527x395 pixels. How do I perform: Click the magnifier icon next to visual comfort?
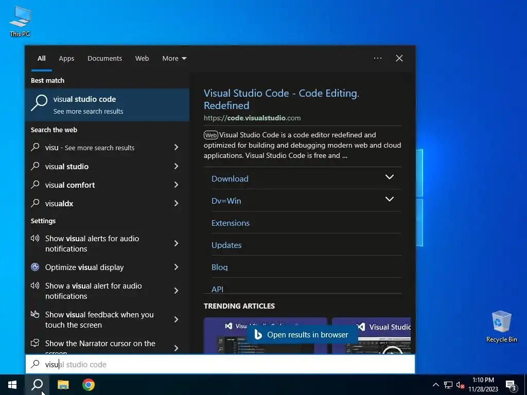point(36,185)
